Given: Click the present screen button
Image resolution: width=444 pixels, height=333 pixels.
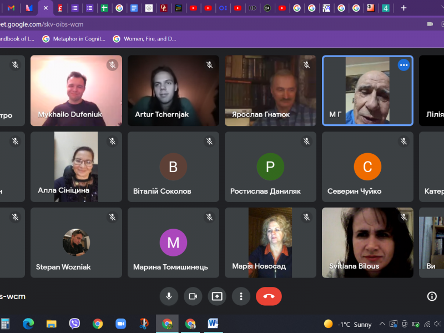Looking at the screenshot, I should click(217, 296).
